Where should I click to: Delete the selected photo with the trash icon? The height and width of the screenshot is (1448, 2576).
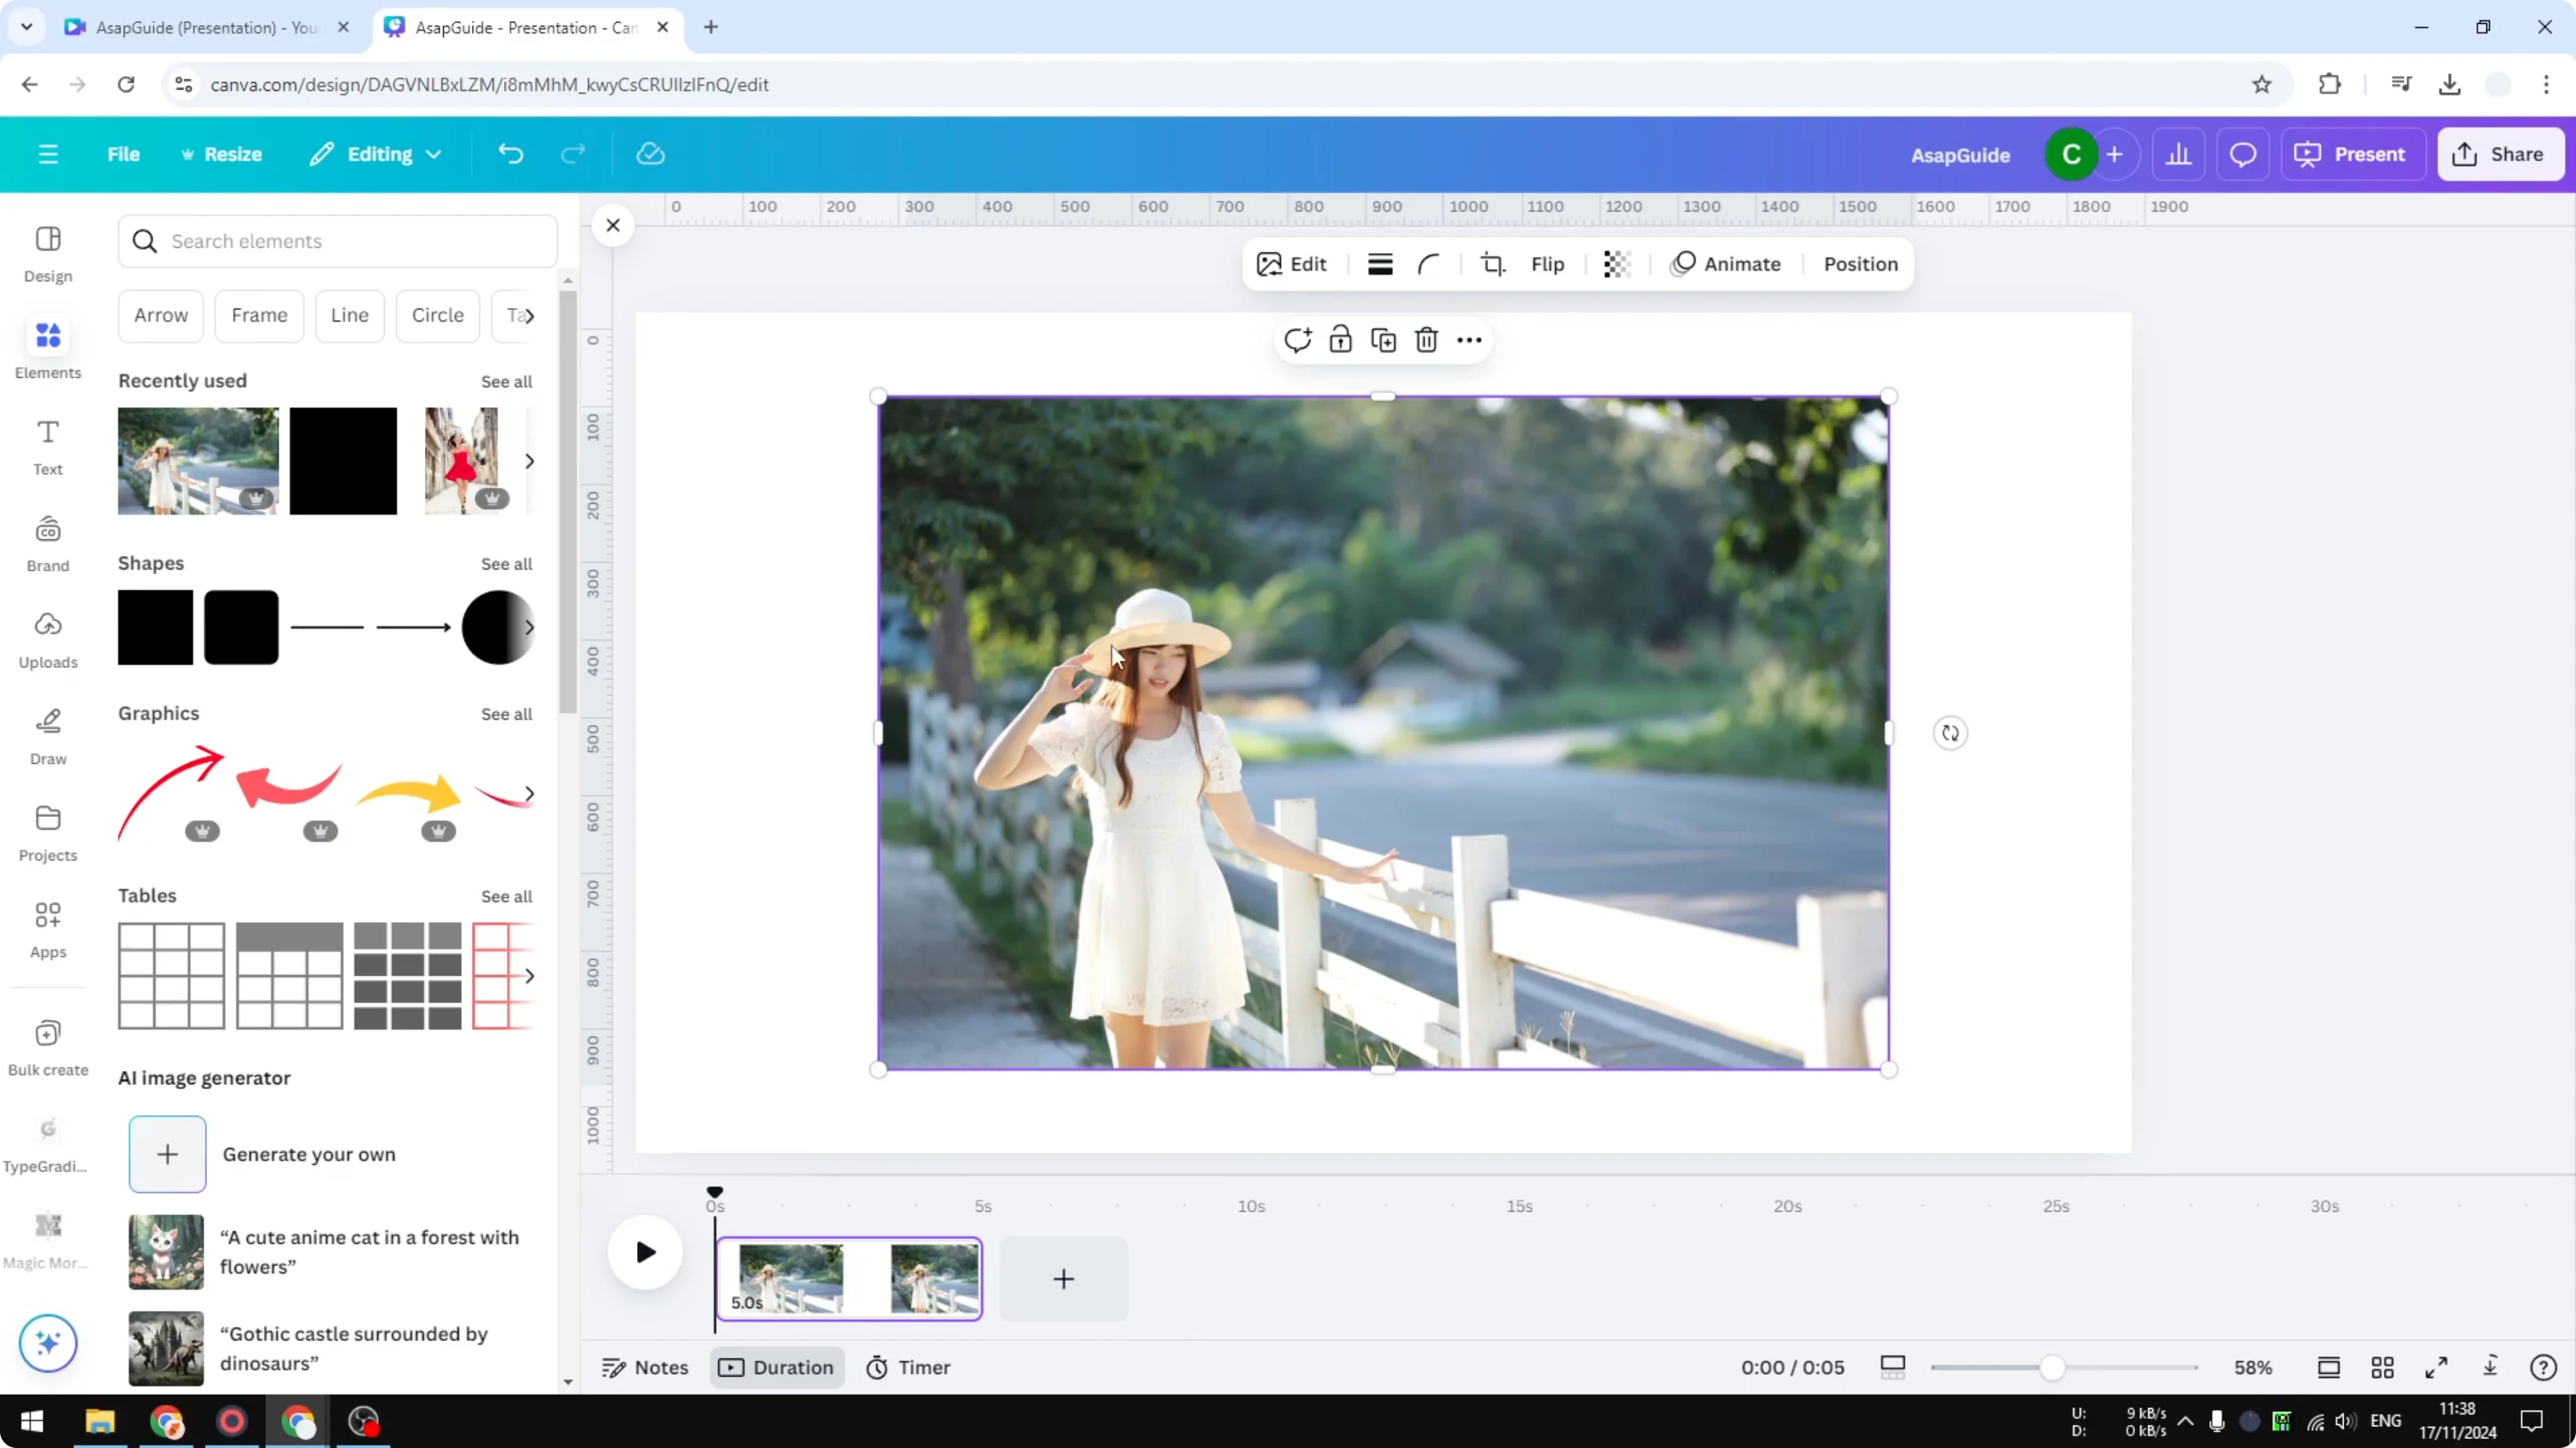(x=1425, y=340)
